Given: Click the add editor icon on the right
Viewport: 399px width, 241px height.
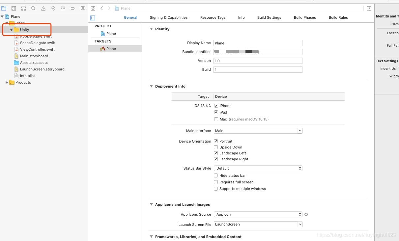Looking at the screenshot, I should tap(369, 8).
